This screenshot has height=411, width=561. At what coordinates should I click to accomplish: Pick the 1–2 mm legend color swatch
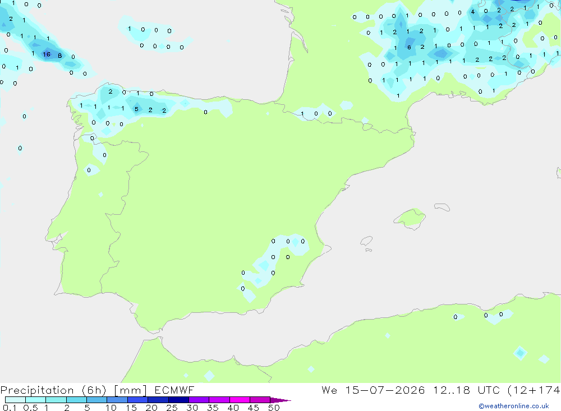click(x=56, y=400)
